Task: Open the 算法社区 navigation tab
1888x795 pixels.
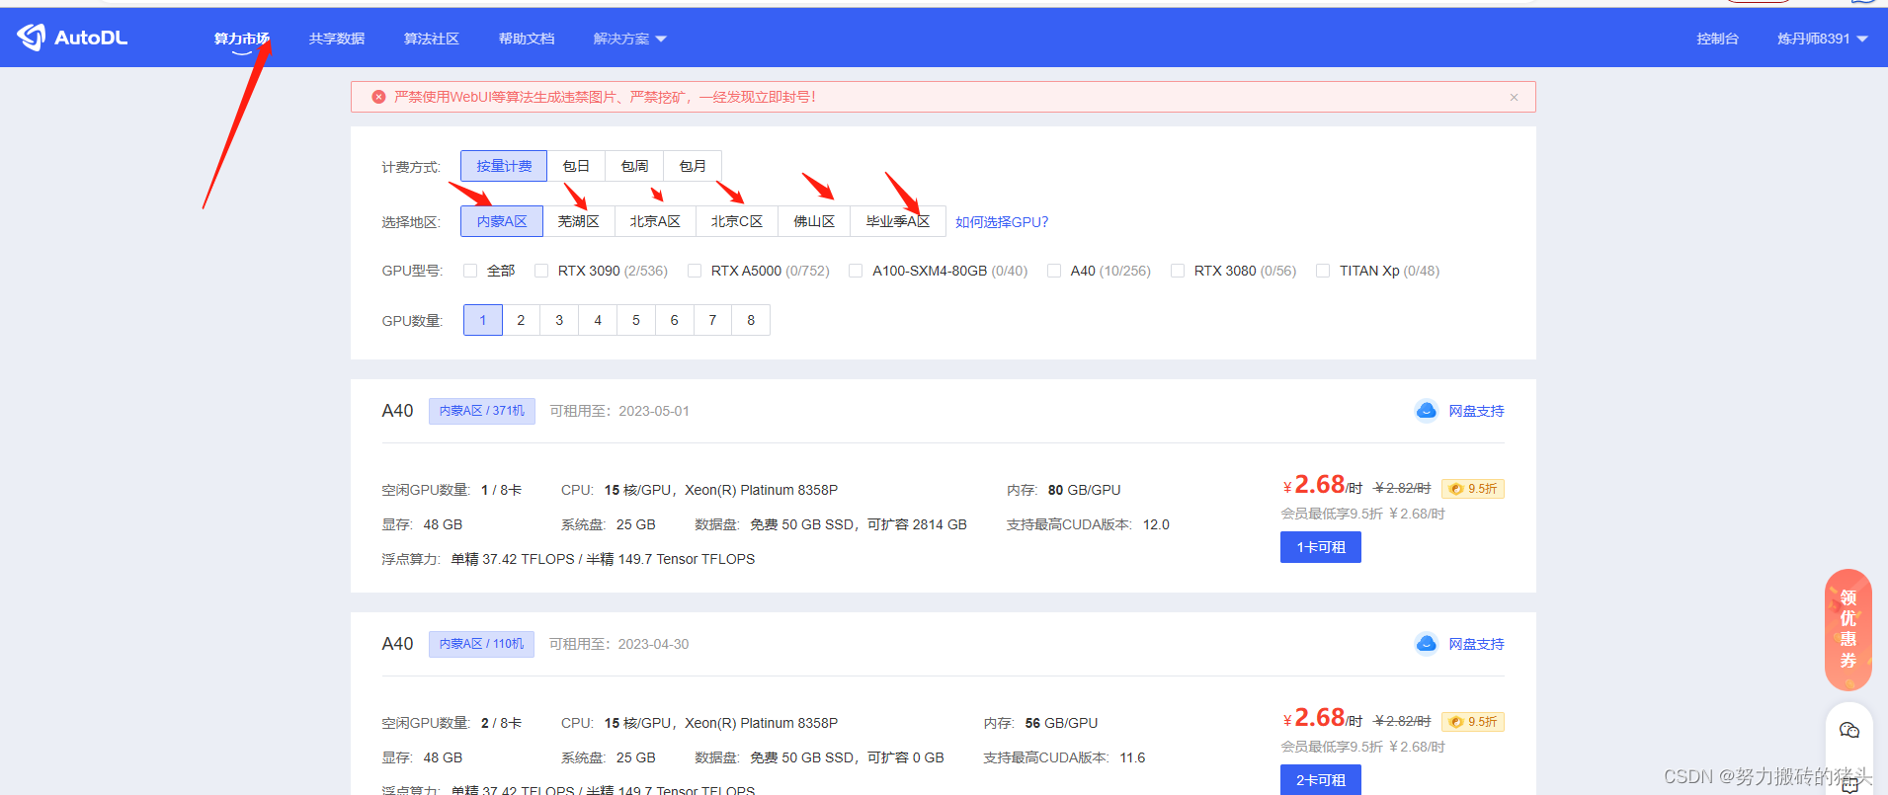Action: (432, 39)
